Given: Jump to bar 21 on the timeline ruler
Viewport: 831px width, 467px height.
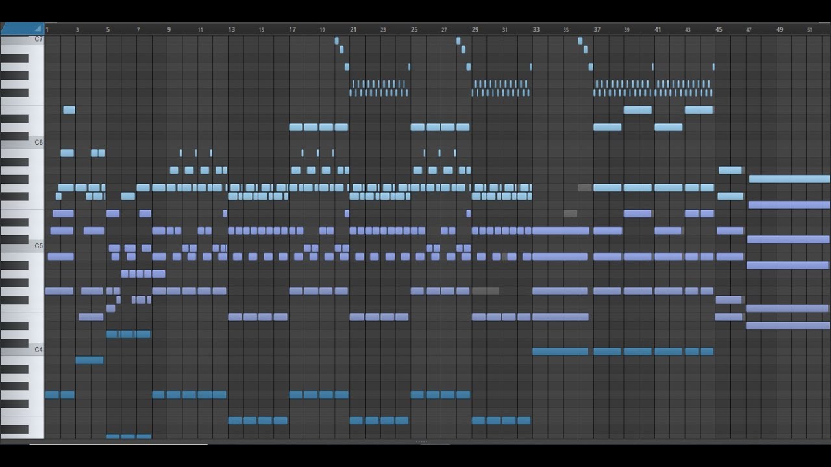Looking at the screenshot, I should pos(353,29).
